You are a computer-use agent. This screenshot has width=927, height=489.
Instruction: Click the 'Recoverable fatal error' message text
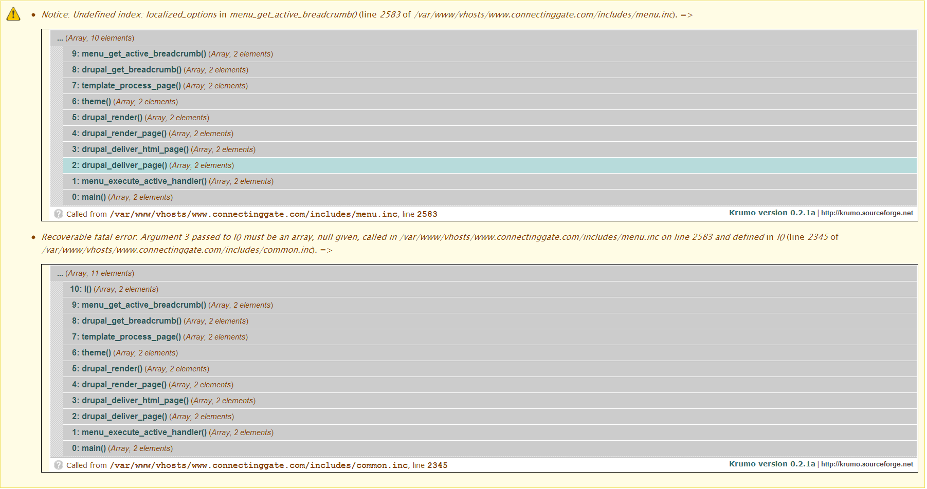point(440,243)
